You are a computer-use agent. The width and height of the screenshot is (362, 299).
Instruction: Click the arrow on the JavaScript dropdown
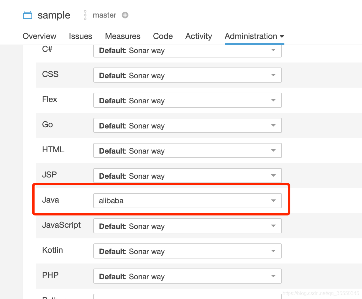[x=273, y=226]
